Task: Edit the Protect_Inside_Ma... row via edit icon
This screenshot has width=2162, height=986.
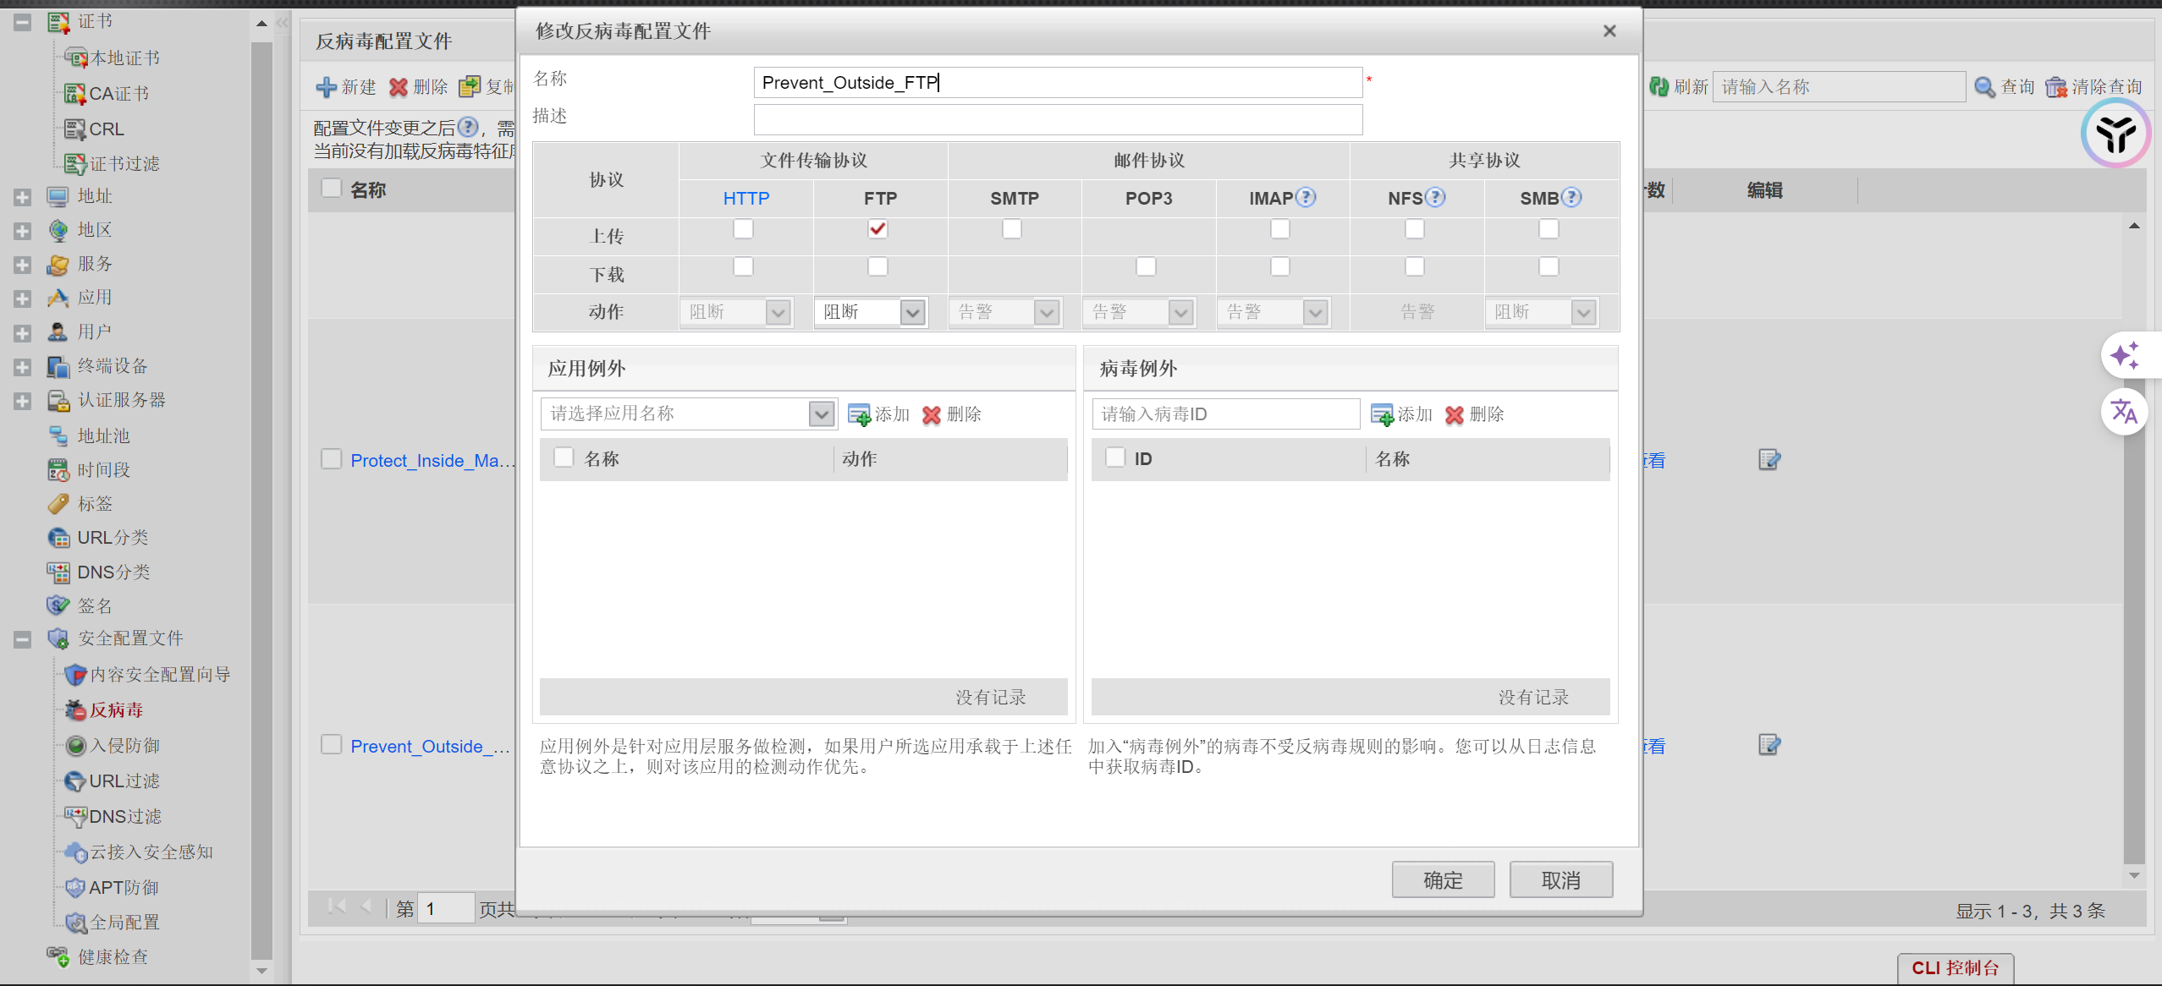Action: tap(1769, 460)
